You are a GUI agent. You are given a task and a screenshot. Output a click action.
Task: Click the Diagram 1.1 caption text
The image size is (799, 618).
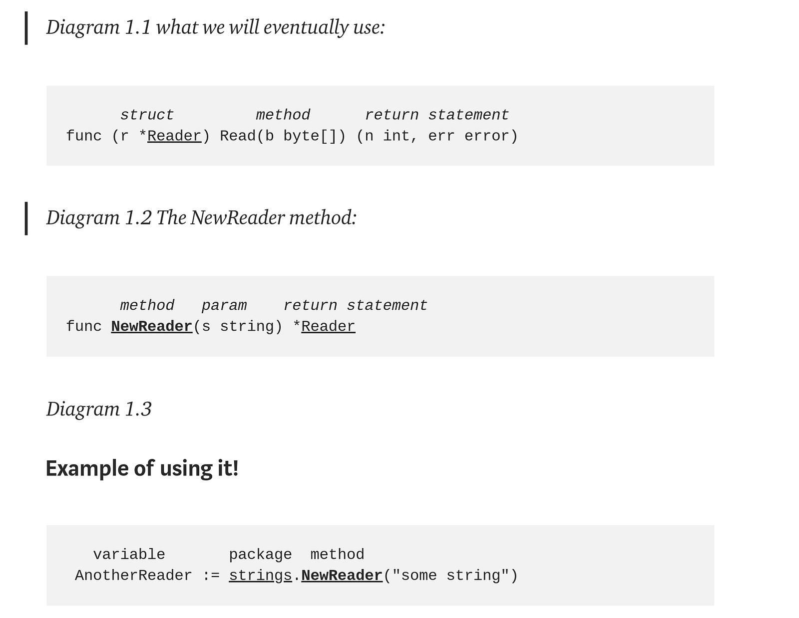click(215, 27)
